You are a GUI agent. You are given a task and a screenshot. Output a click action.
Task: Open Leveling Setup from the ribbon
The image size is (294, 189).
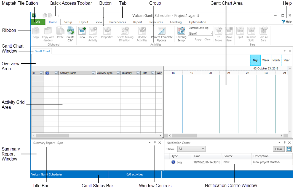[181, 31]
